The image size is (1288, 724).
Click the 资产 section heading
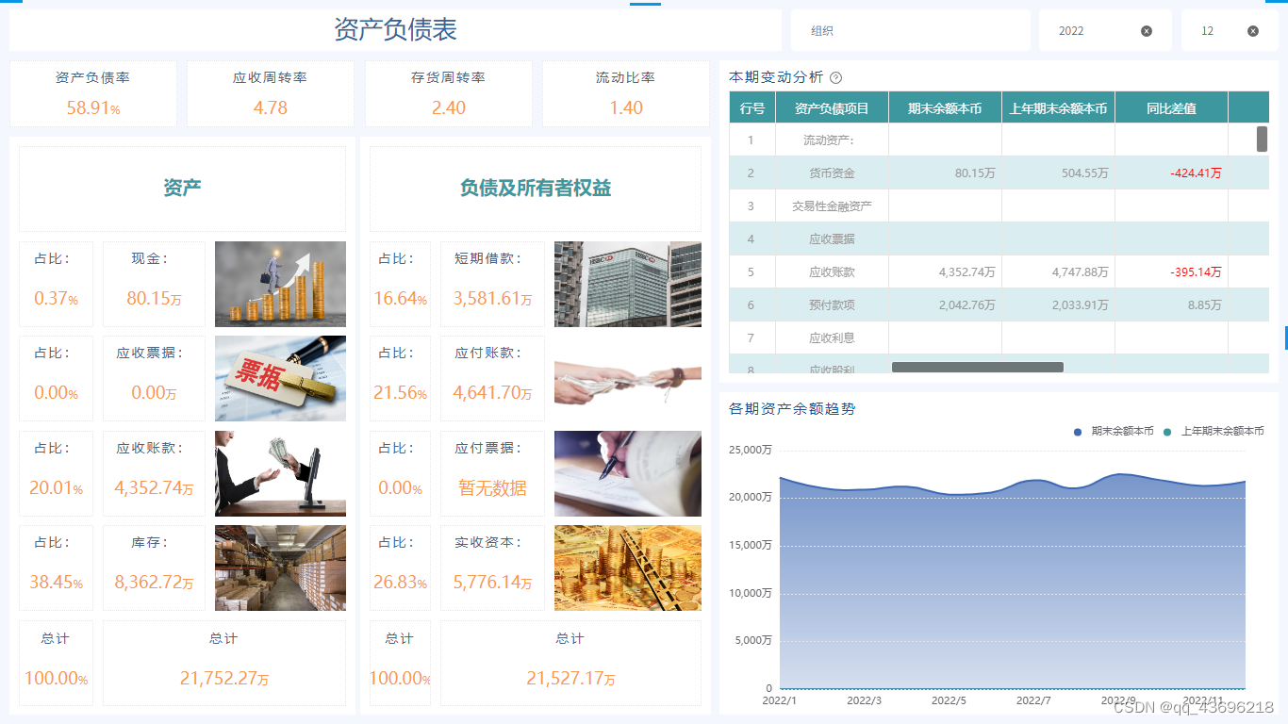click(x=182, y=188)
